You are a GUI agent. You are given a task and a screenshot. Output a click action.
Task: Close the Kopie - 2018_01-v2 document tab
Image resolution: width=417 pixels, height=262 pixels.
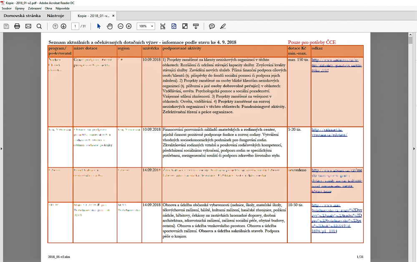113,16
